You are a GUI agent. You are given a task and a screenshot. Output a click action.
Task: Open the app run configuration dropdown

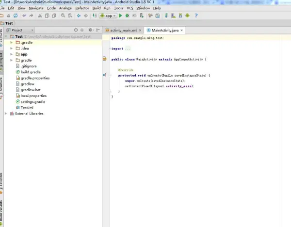pyautogui.click(x=108, y=16)
